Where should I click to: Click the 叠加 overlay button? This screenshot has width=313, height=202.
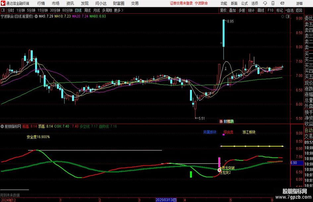(233, 10)
